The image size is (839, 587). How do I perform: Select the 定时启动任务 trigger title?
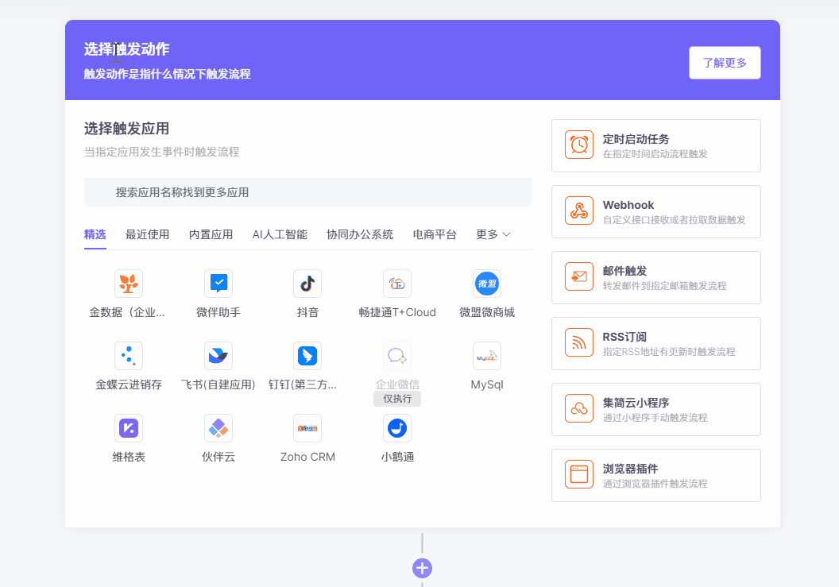pyautogui.click(x=636, y=139)
